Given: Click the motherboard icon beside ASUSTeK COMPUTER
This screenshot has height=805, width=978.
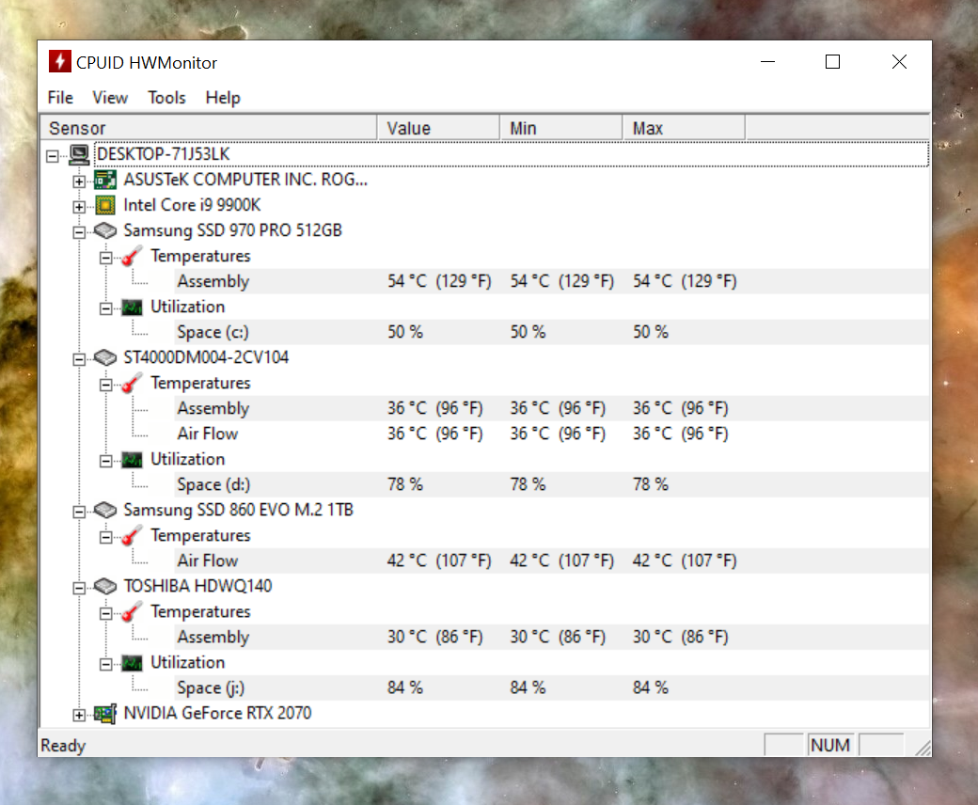Looking at the screenshot, I should 105,180.
